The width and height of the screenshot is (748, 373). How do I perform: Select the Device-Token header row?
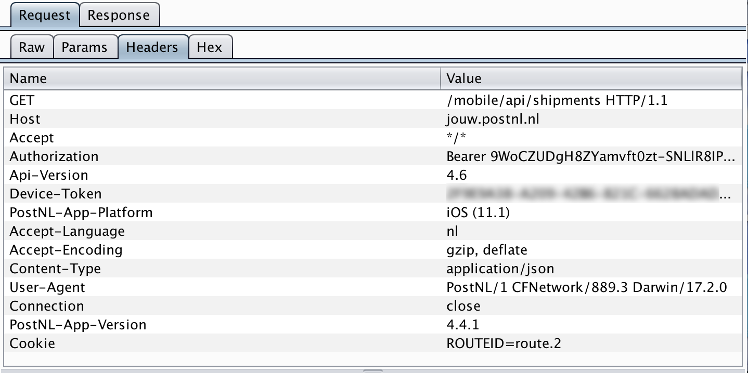pos(56,194)
